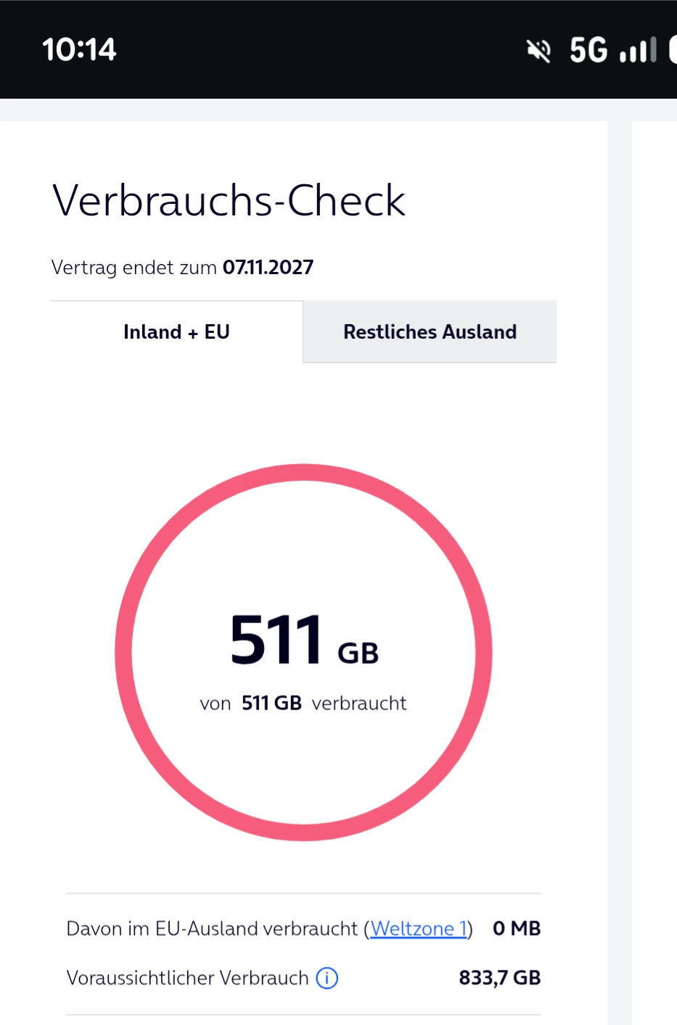Open the Weltzone 1 link
This screenshot has width=677, height=1025.
coord(418,929)
